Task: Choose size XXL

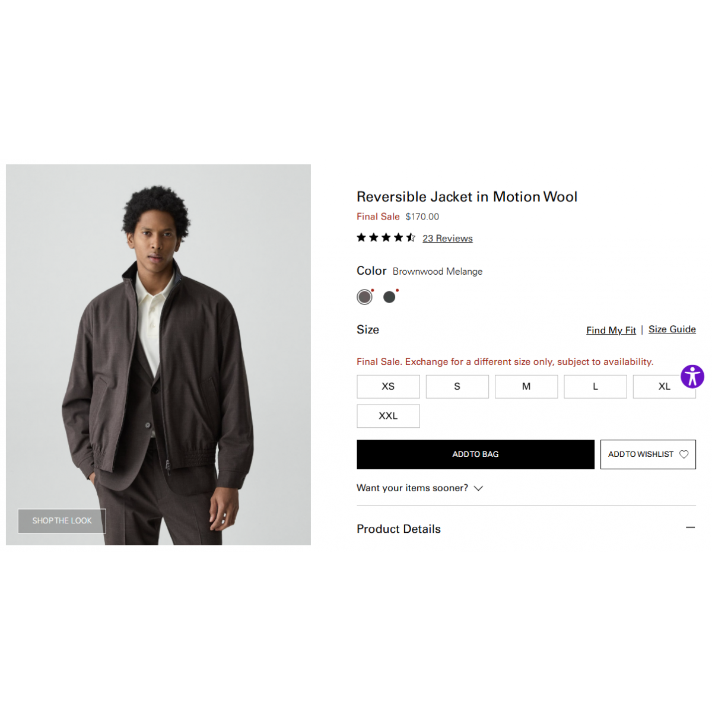Action: click(388, 416)
